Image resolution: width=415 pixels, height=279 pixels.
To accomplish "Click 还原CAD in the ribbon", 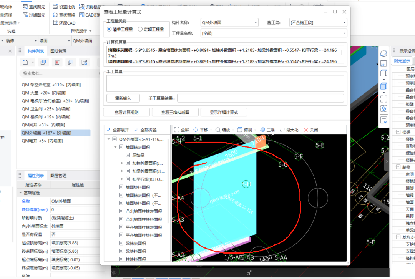I will pos(64,23).
